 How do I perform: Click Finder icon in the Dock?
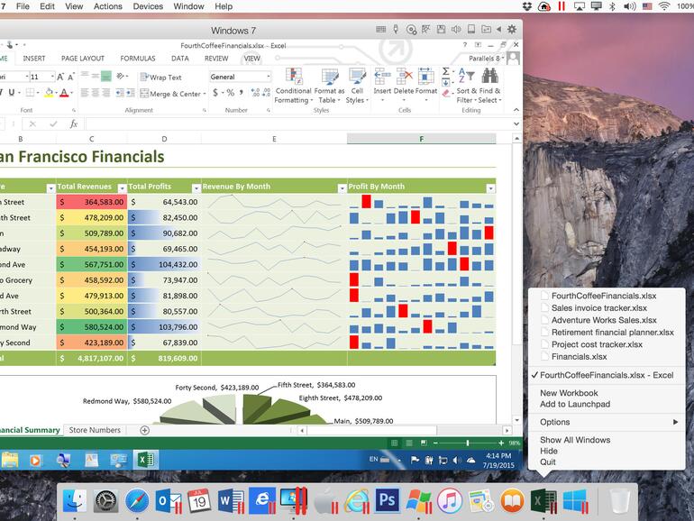point(74,500)
